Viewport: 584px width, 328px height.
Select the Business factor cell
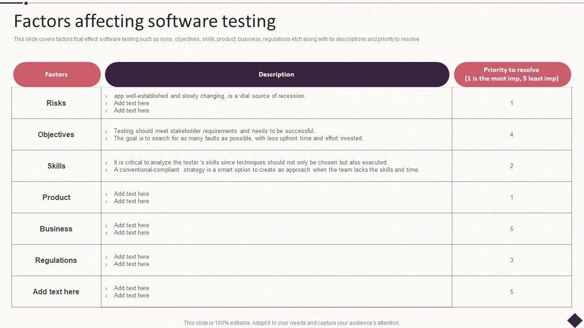coord(56,229)
